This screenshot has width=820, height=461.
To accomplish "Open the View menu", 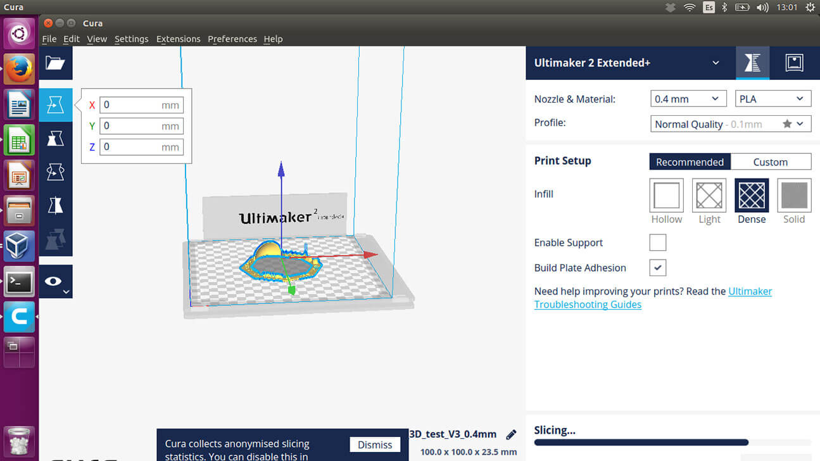I will pyautogui.click(x=97, y=39).
